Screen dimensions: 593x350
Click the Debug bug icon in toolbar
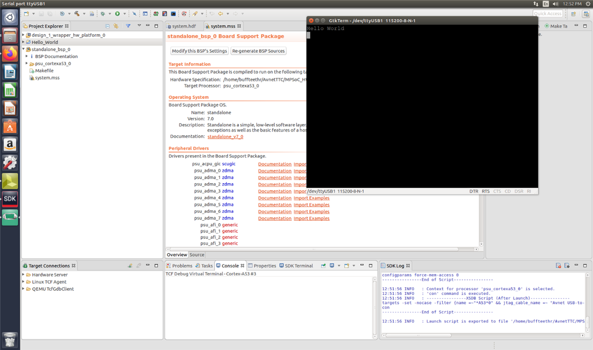coord(102,14)
